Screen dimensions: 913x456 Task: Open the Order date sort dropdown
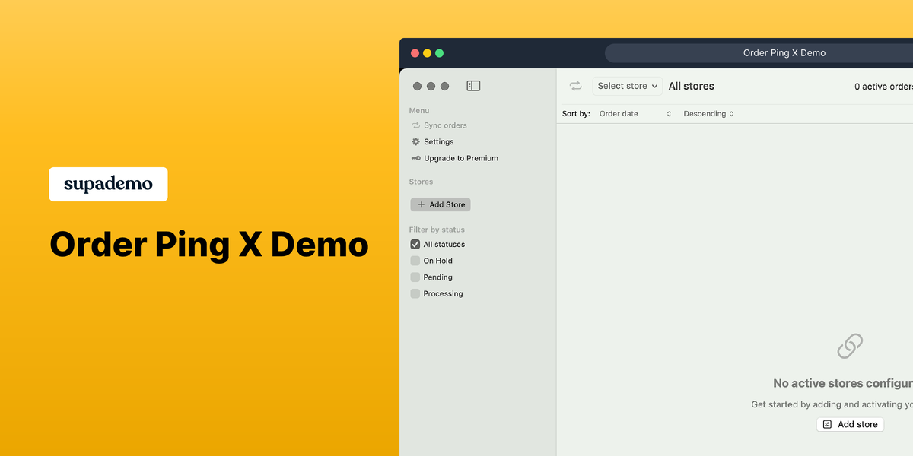635,114
